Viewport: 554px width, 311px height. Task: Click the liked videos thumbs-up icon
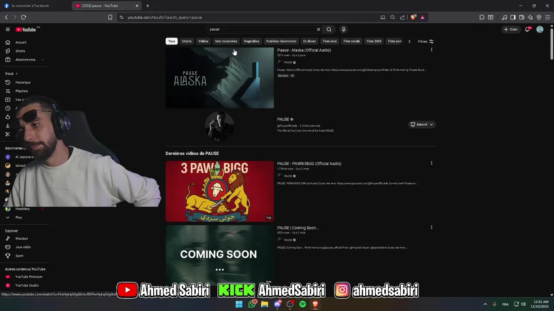tap(8, 117)
